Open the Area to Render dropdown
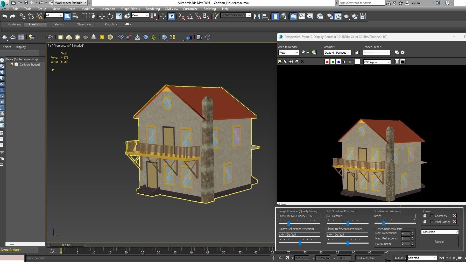 tap(288, 53)
